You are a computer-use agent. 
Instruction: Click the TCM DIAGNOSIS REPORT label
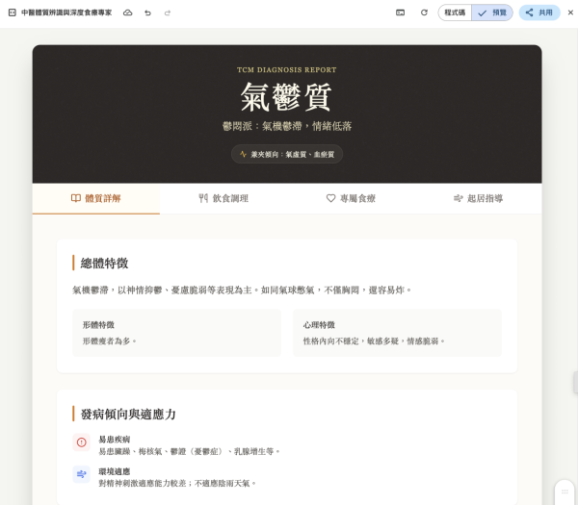tap(286, 70)
